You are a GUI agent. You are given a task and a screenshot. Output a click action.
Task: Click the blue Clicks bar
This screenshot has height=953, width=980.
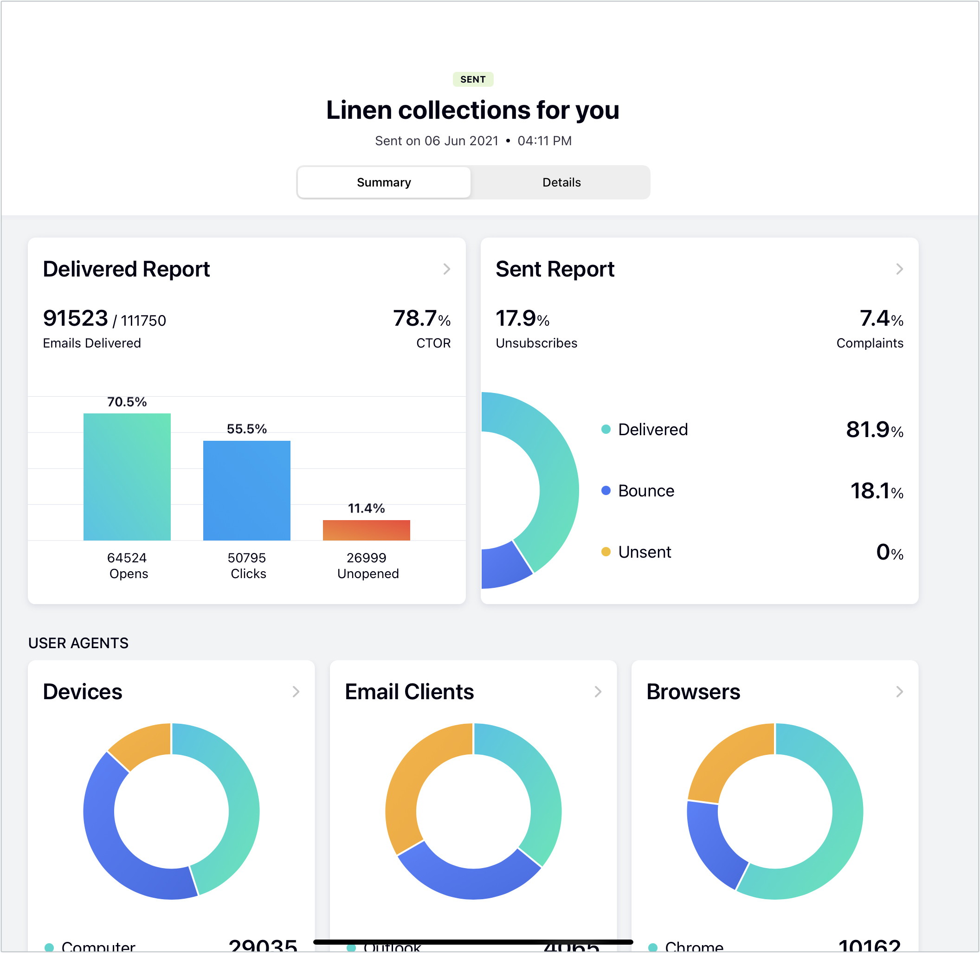(246, 490)
